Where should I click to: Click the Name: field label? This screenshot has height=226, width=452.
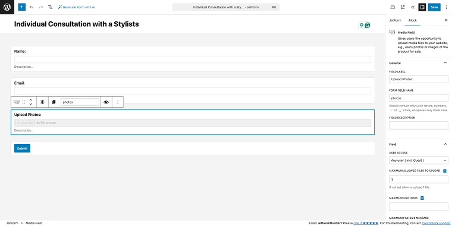(20, 51)
